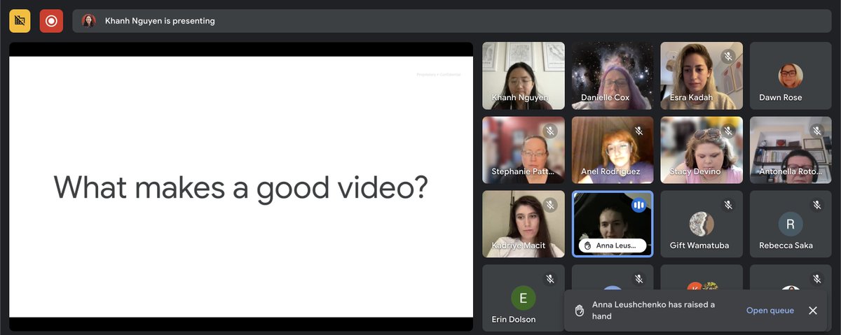841x335 pixels.
Task: Click the 'Proprietary + Confidential' slide text
Action: 438,74
